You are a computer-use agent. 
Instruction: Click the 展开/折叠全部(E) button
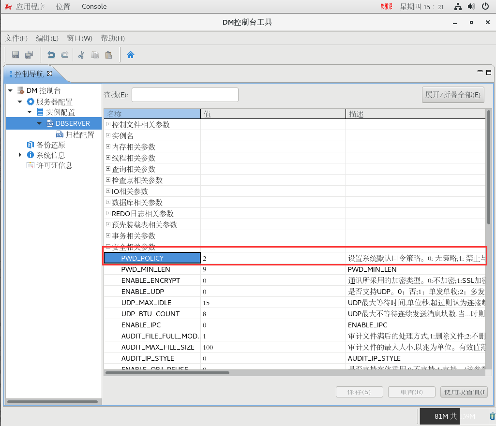(x=453, y=94)
